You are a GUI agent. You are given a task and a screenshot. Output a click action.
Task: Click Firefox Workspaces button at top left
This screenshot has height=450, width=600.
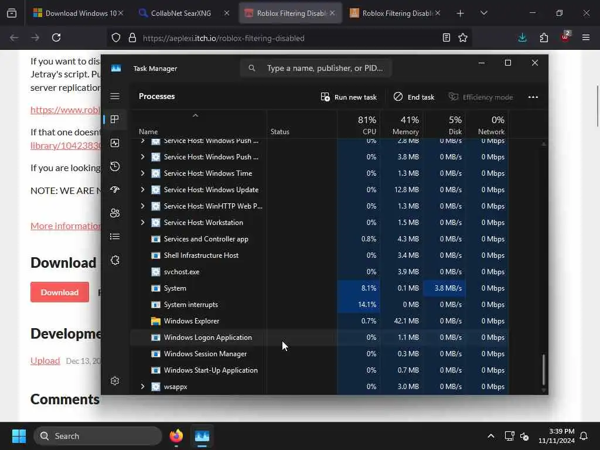pos(12,13)
